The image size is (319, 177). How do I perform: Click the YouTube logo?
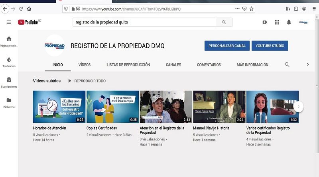pos(29,22)
